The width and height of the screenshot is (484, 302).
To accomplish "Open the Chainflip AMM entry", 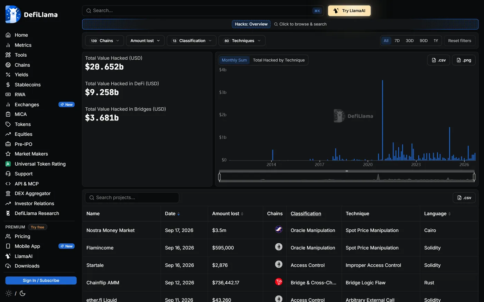I will tap(103, 283).
